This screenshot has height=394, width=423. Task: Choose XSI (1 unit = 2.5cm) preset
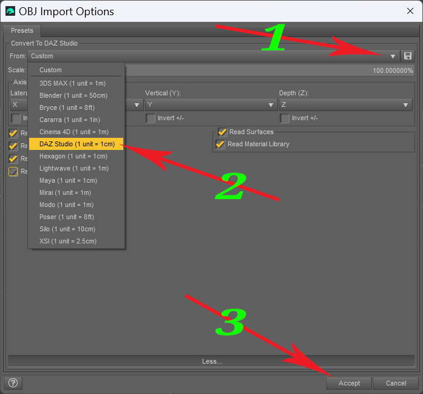[x=76, y=241]
